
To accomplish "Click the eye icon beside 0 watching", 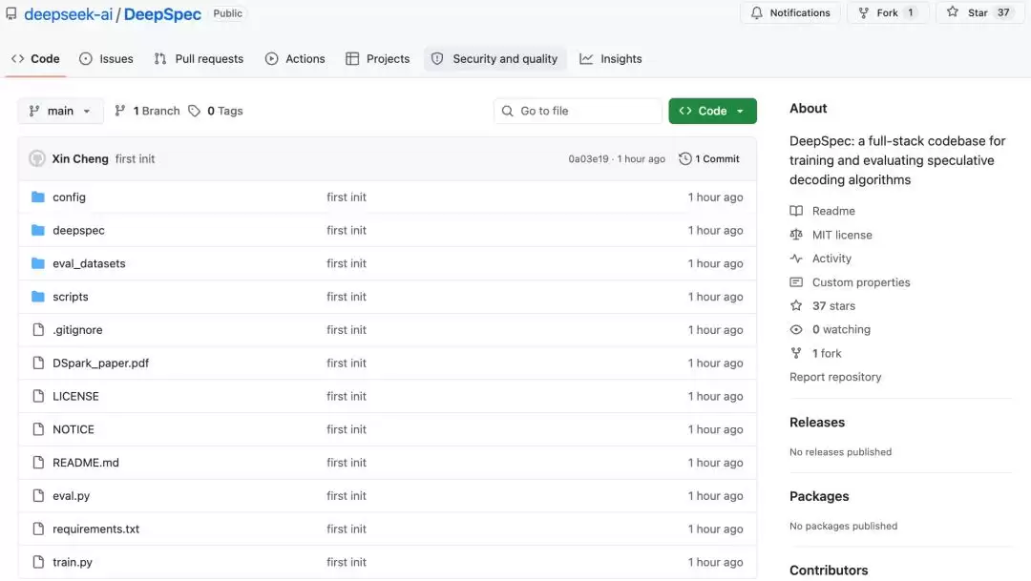I will point(796,329).
